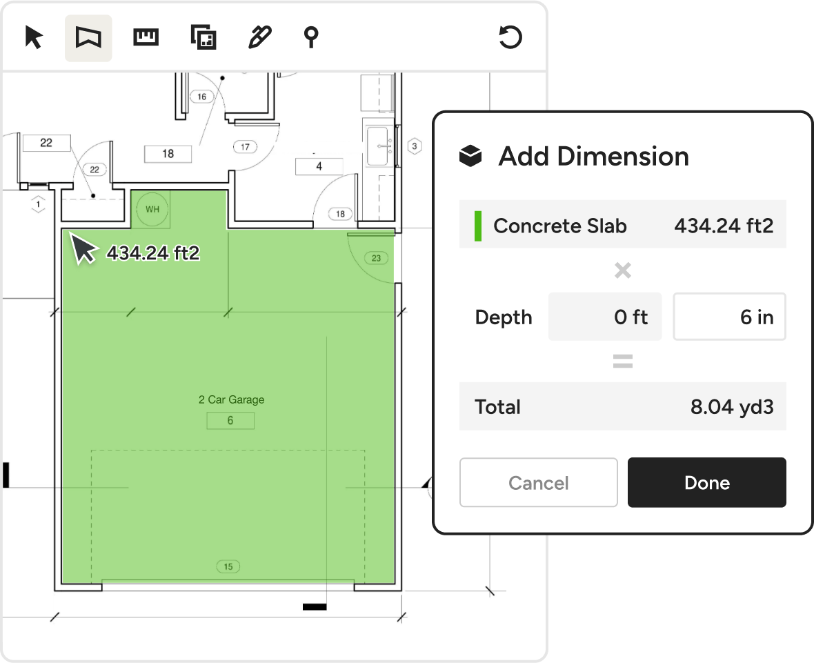Click room tag 18 on the floor plan

pyautogui.click(x=168, y=154)
